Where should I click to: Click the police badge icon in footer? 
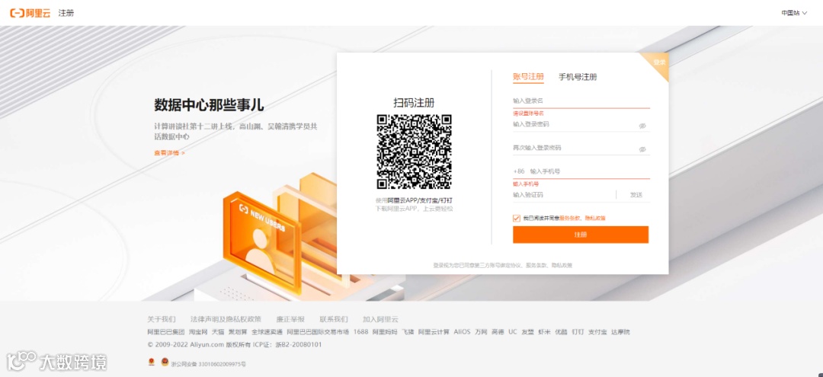(165, 363)
